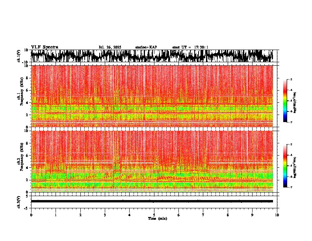This screenshot has width=312, height=241.
Task: Click the "-7" label on ch.1 colorbar
Action: click(x=291, y=122)
